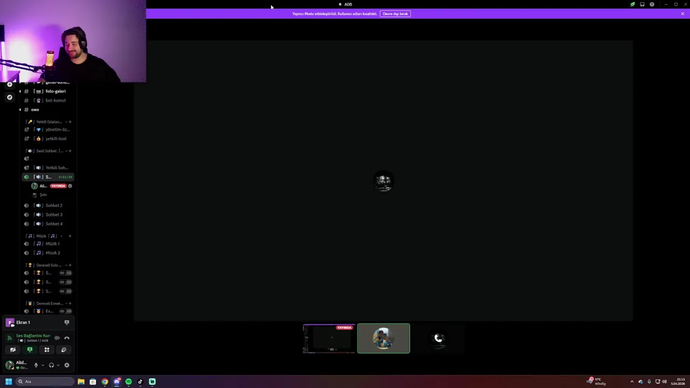
Task: Open Ses Bağlantısı Kuruldu connection info
Action: (33, 336)
